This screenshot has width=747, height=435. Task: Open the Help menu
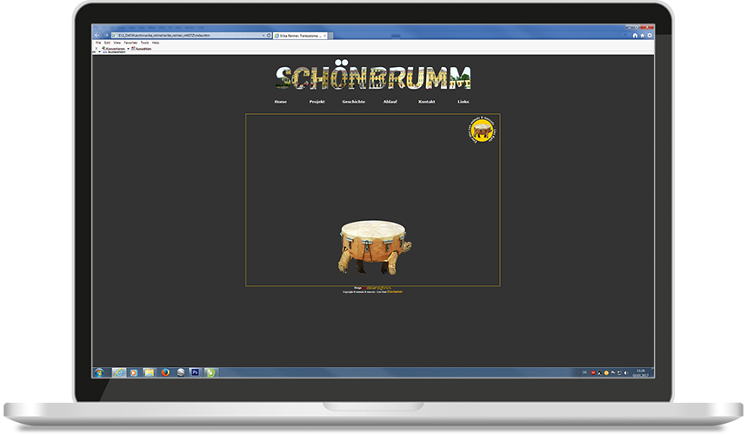[x=156, y=43]
